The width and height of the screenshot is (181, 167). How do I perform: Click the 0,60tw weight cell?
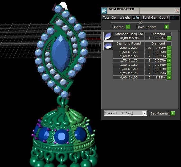click(160, 48)
